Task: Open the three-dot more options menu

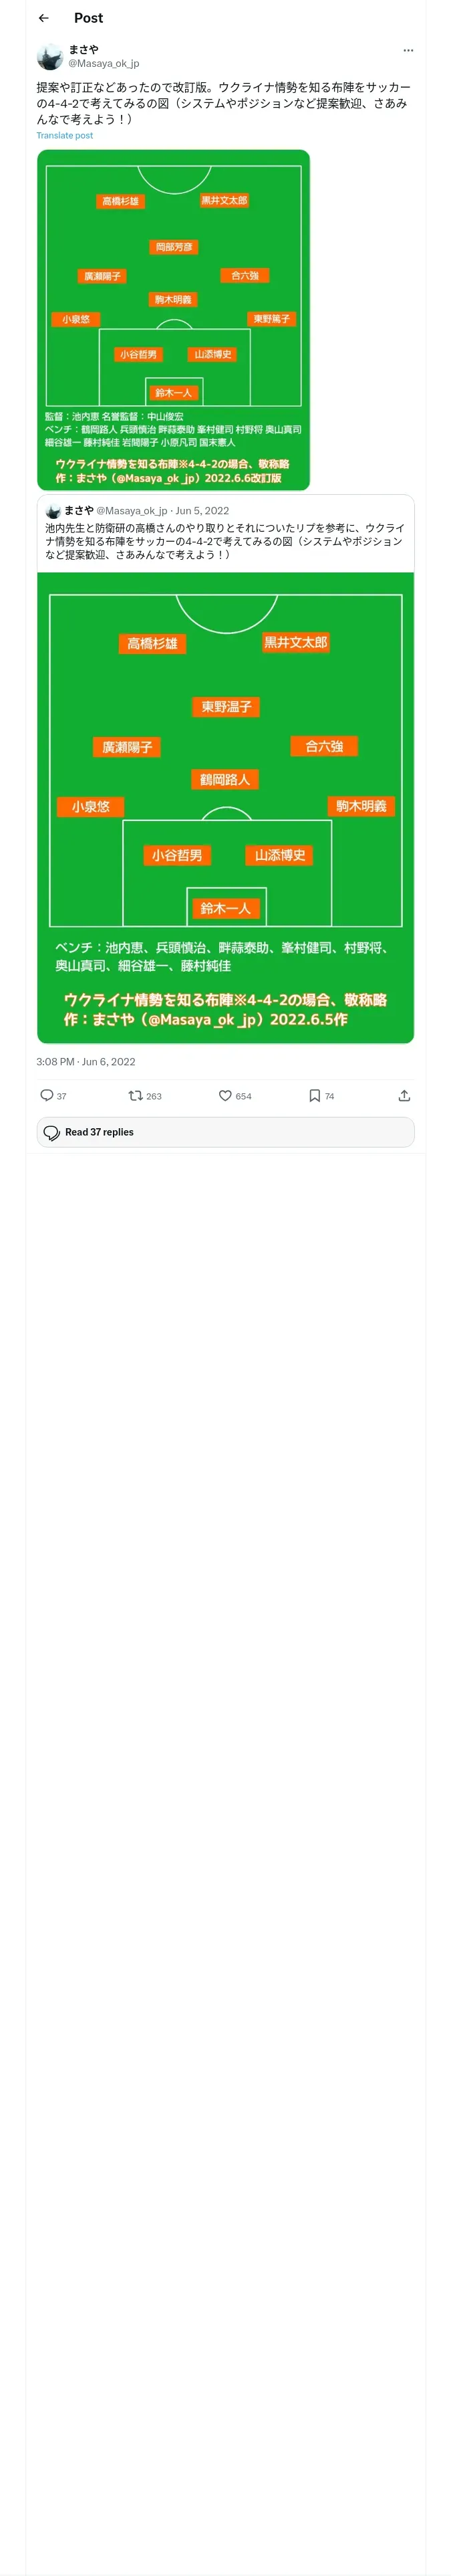Action: pos(408,50)
